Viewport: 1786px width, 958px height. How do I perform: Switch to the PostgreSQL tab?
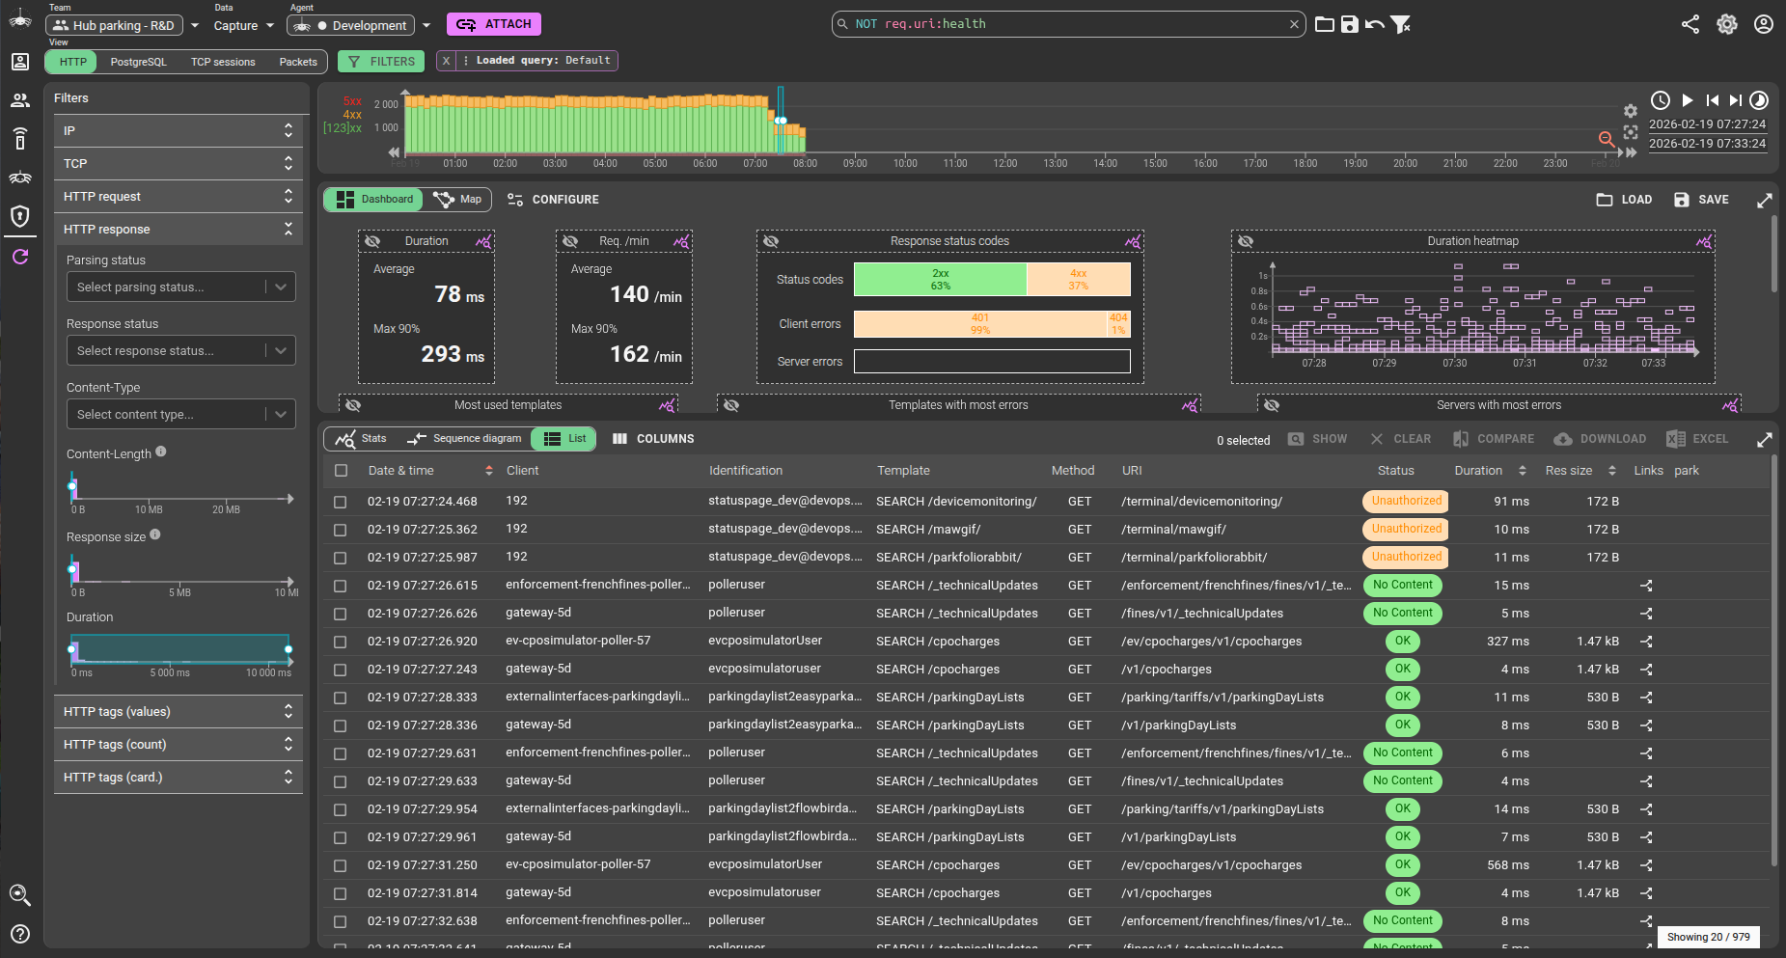click(139, 61)
